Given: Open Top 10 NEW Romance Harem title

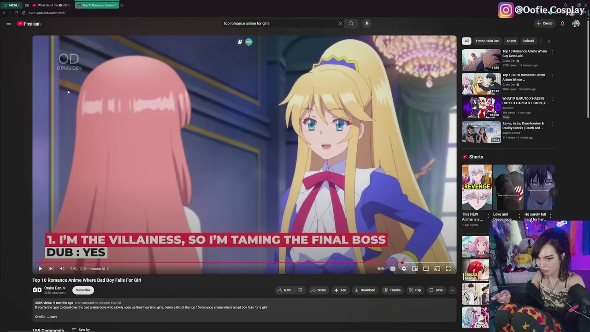Looking at the screenshot, I should point(524,77).
